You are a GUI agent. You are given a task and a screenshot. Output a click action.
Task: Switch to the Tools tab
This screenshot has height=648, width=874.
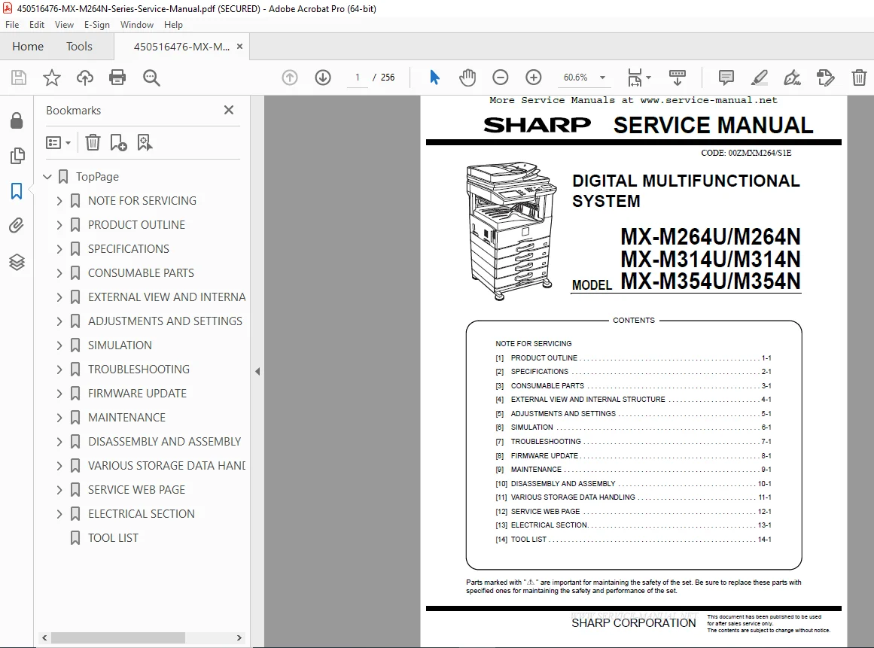pyautogui.click(x=79, y=46)
